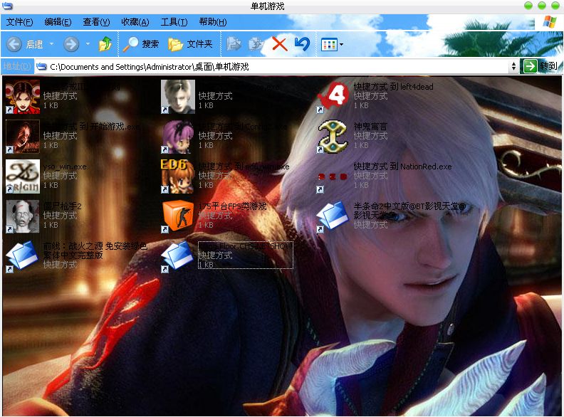Click the title bar system menu icon
Screen dimensions: 564x417
(x=7, y=6)
